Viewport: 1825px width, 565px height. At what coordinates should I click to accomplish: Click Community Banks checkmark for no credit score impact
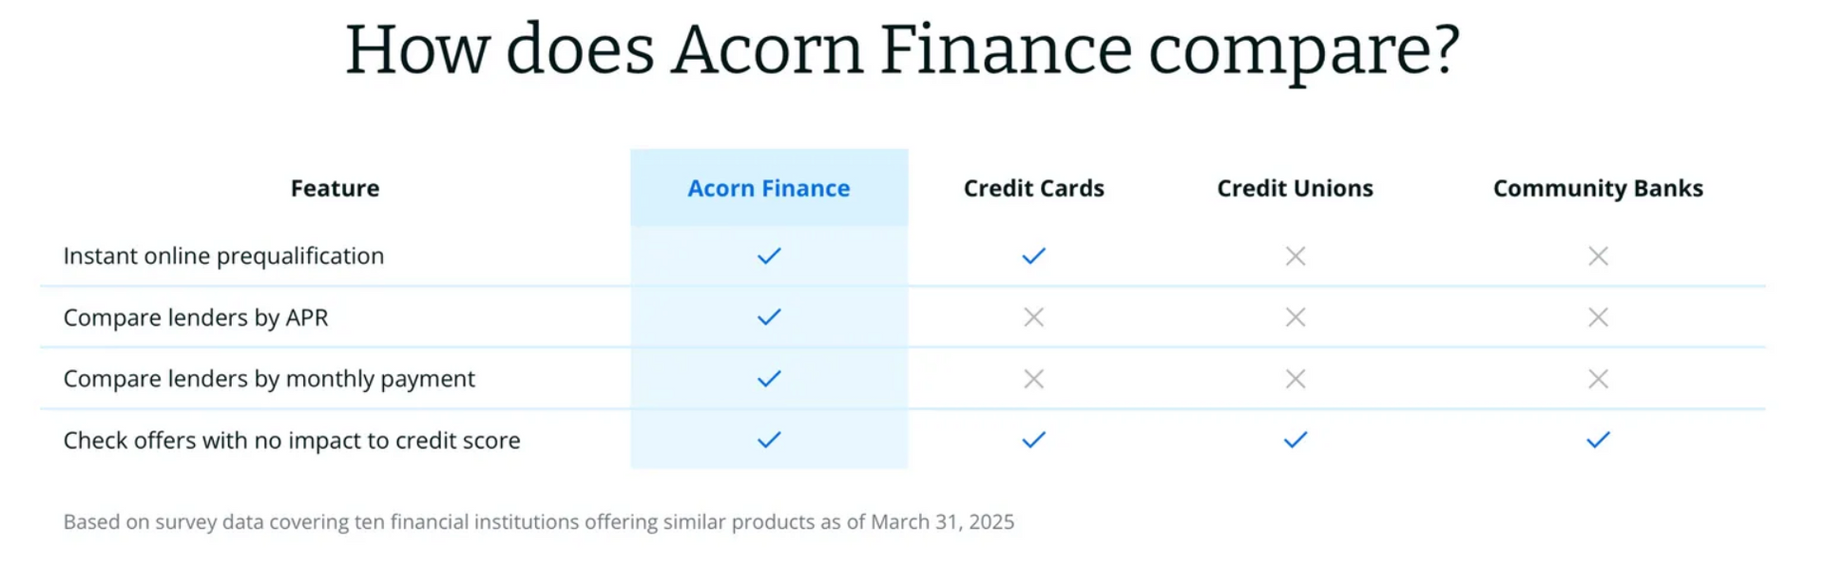point(1598,440)
